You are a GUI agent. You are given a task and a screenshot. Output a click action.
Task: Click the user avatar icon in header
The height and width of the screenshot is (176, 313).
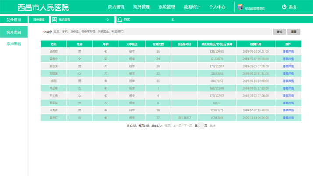240,7
